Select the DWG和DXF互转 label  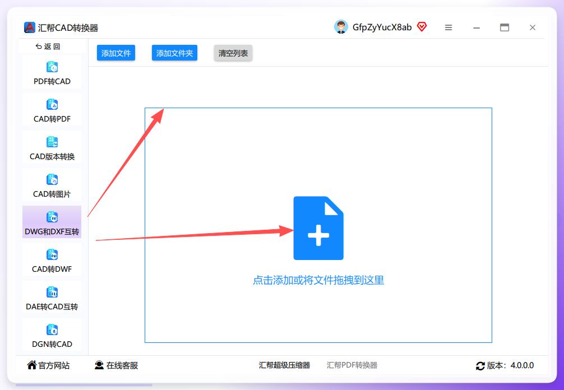(x=52, y=232)
